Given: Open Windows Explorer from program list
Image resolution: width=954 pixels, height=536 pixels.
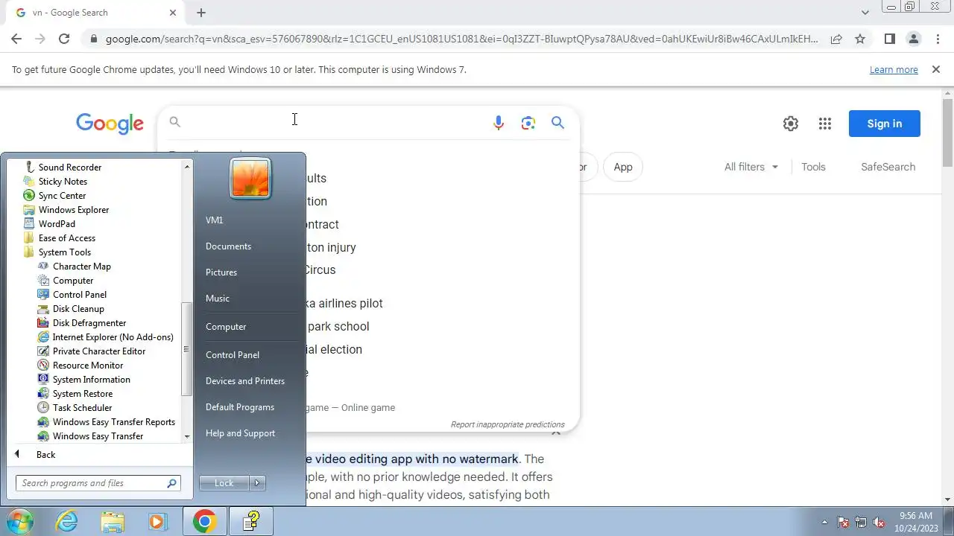Looking at the screenshot, I should pos(73,210).
